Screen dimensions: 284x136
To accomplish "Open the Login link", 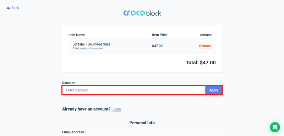I will click(117, 110).
